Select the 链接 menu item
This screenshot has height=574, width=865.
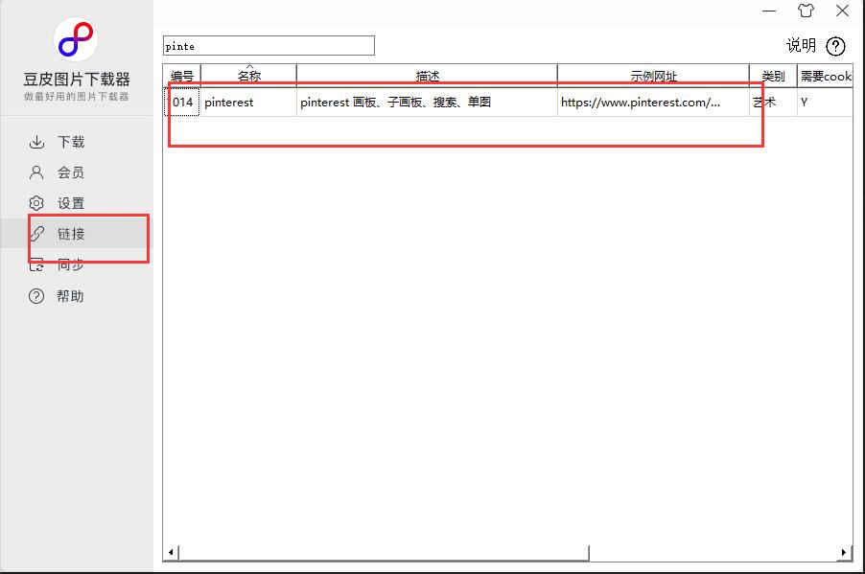tap(76, 234)
